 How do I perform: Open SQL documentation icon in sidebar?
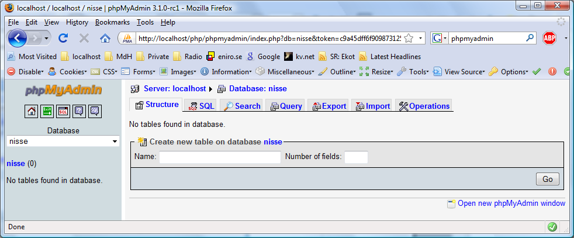tap(95, 111)
